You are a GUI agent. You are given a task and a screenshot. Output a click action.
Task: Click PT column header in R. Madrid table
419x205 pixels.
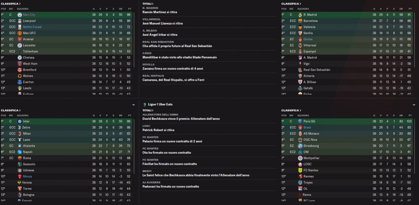pyautogui.click(x=410, y=9)
